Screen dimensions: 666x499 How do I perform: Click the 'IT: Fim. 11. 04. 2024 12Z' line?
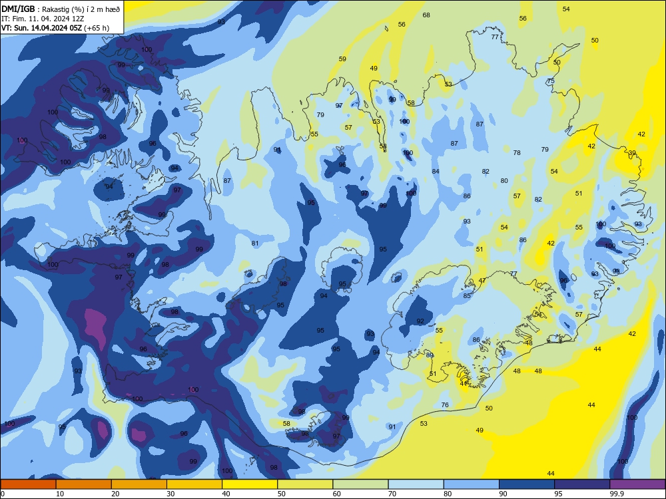point(43,19)
